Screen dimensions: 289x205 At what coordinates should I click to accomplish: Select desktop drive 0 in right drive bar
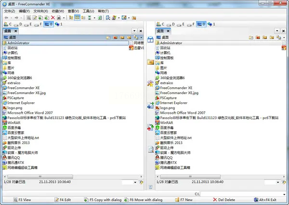[201, 24]
